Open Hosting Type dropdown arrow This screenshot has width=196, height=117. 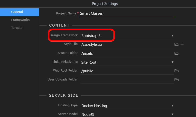173,106
